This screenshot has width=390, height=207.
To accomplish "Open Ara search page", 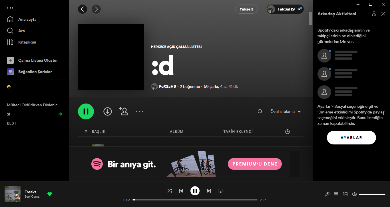I will coord(16,31).
